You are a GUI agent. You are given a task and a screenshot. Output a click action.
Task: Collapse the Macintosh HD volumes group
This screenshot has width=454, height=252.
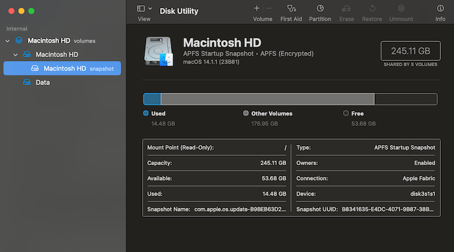coord(8,41)
